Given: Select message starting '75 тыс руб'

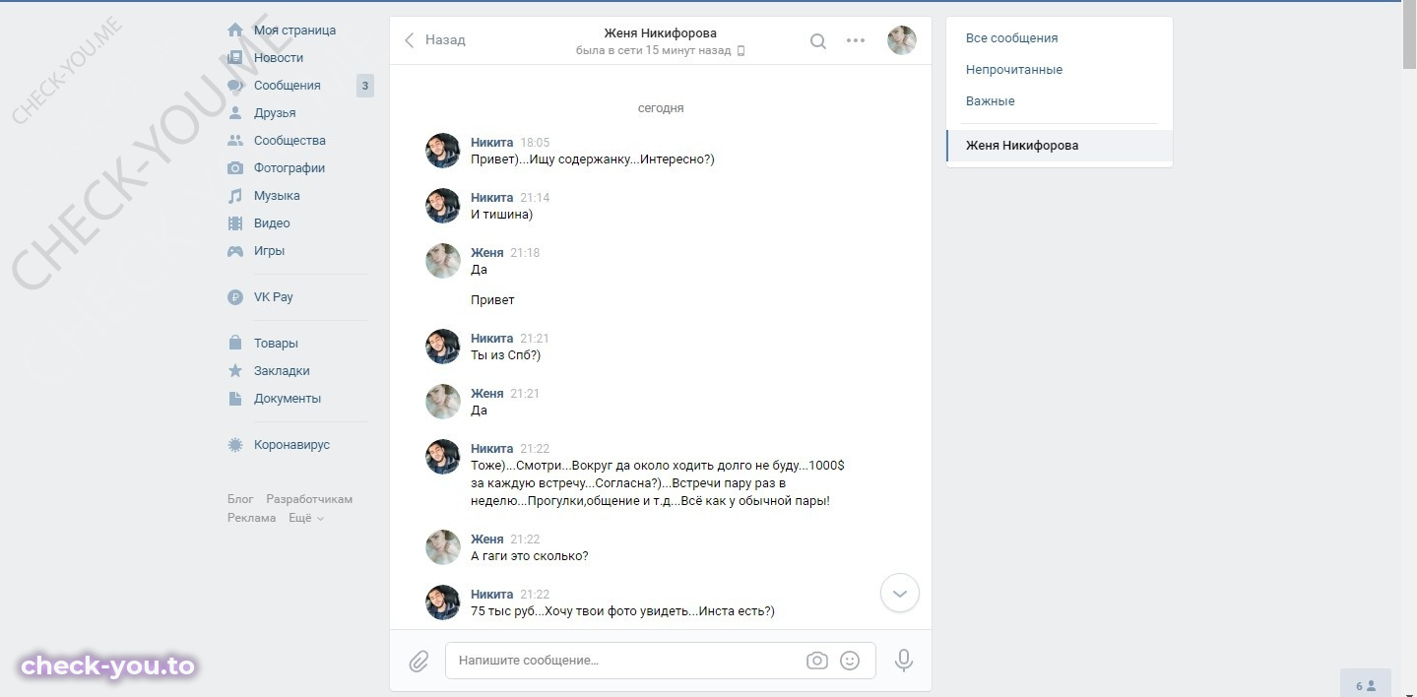Looking at the screenshot, I should tap(623, 611).
